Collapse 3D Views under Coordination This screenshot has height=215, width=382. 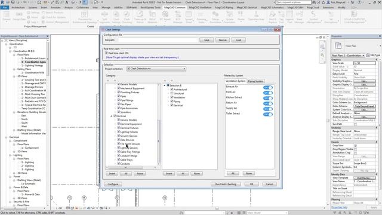[x=14, y=76]
